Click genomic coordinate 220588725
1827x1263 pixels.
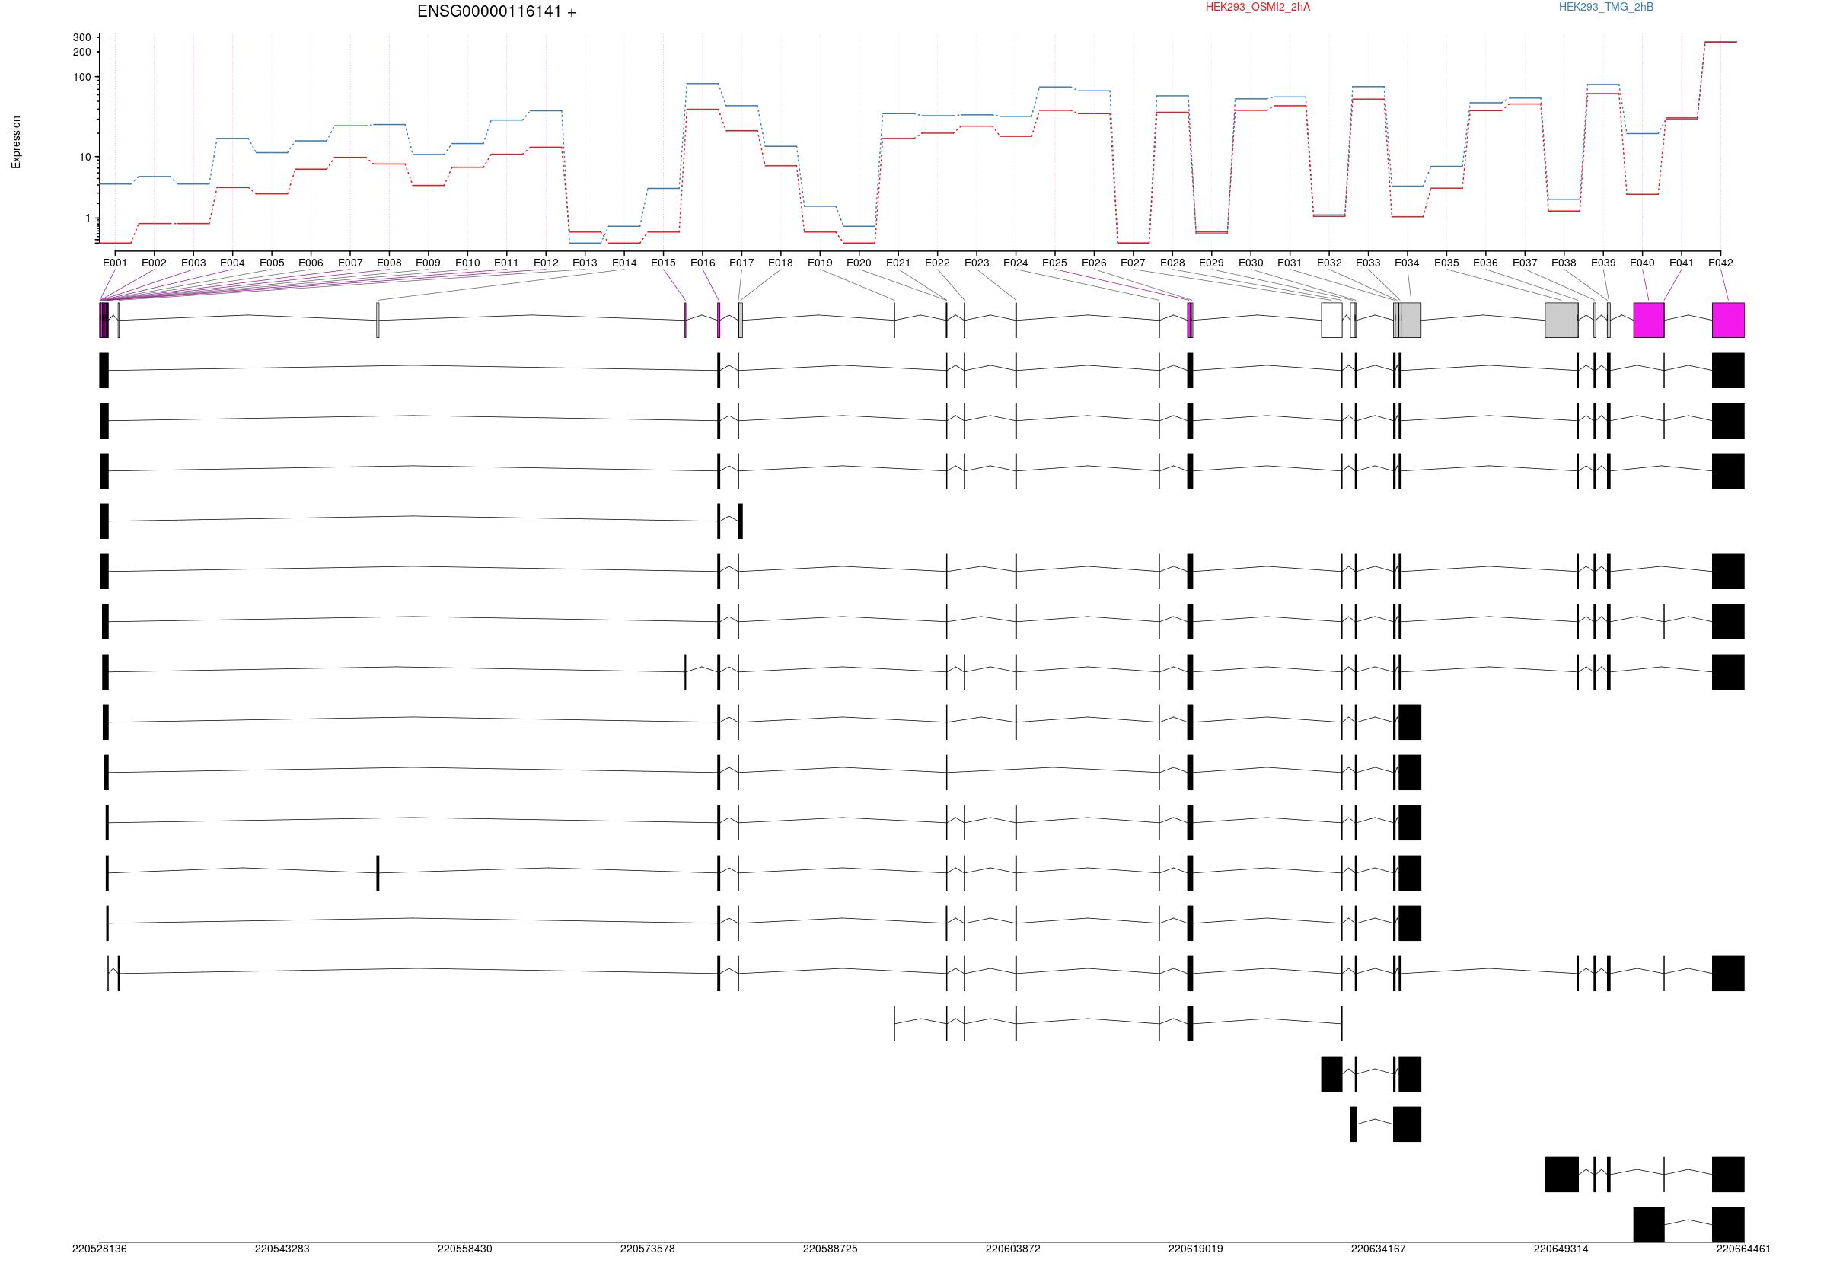pos(831,1249)
